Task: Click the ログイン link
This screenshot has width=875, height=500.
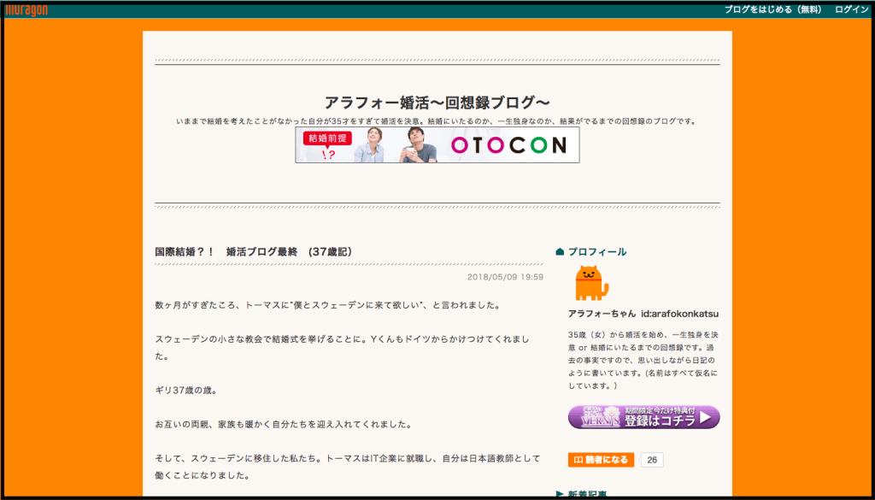Action: click(x=851, y=9)
